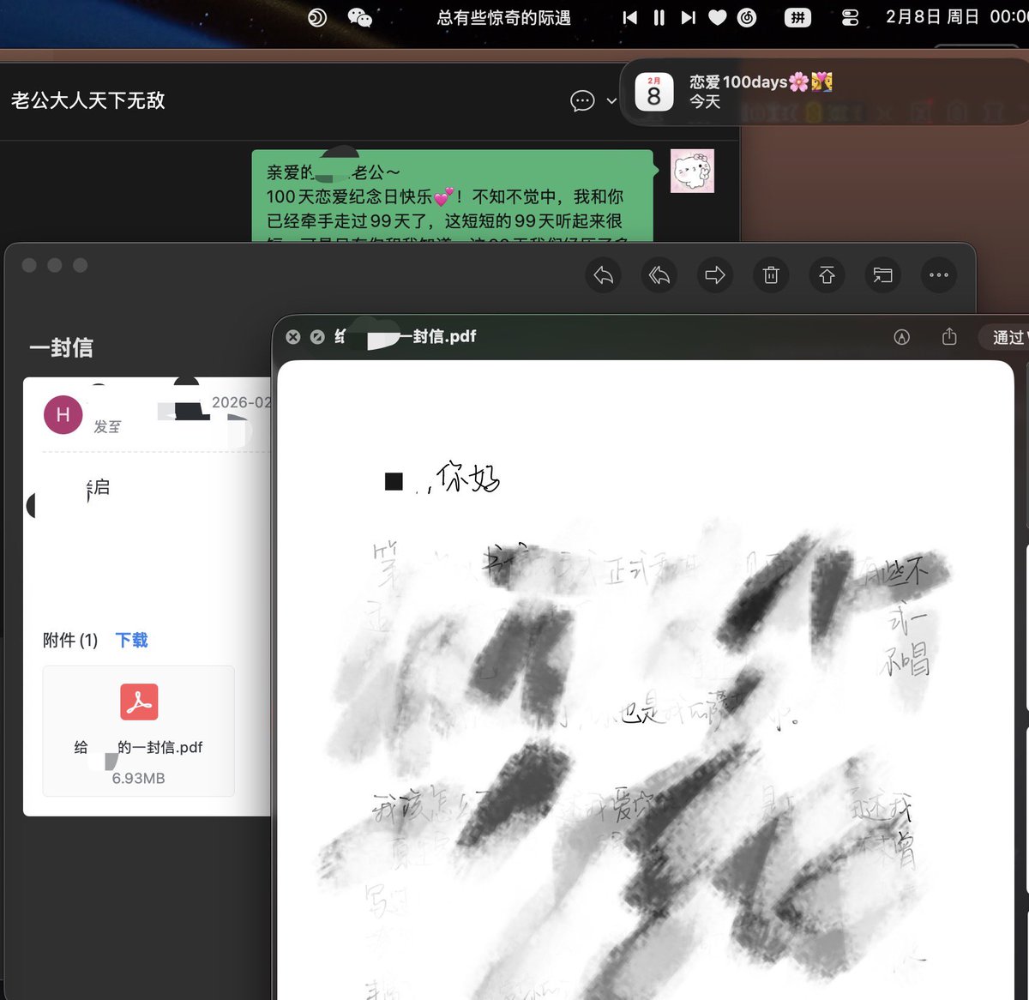Image resolution: width=1029 pixels, height=1000 pixels.
Task: Open WeChat from the menu bar icon
Action: 360,16
